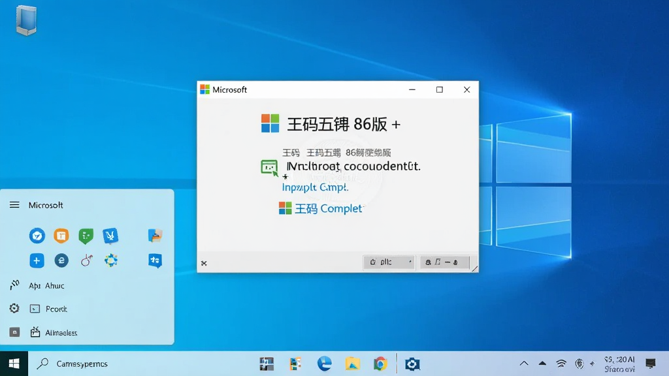
Task: Click the Windows Start button
Action: (x=14, y=364)
